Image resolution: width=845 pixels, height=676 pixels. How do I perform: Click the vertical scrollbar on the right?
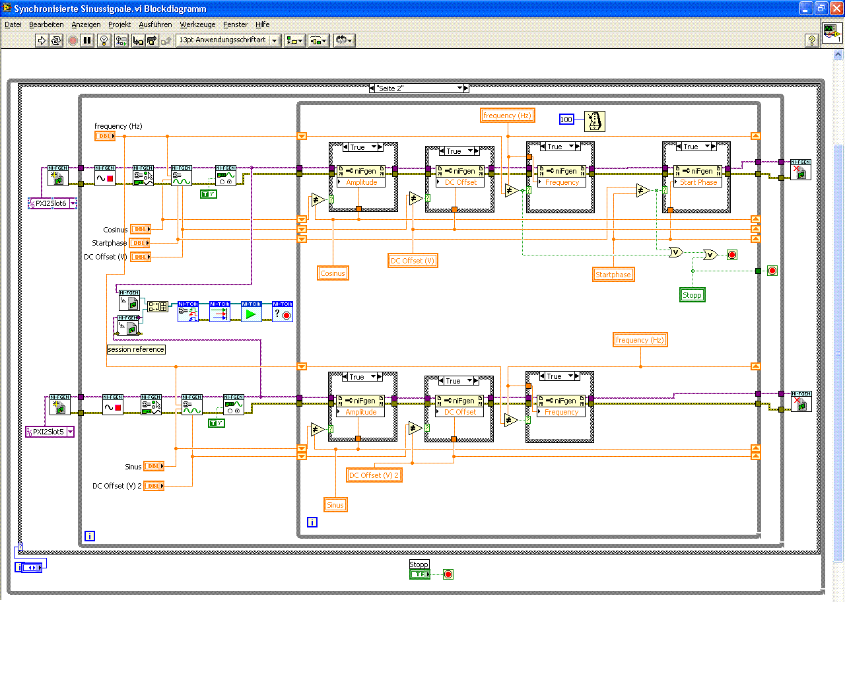pos(838,330)
